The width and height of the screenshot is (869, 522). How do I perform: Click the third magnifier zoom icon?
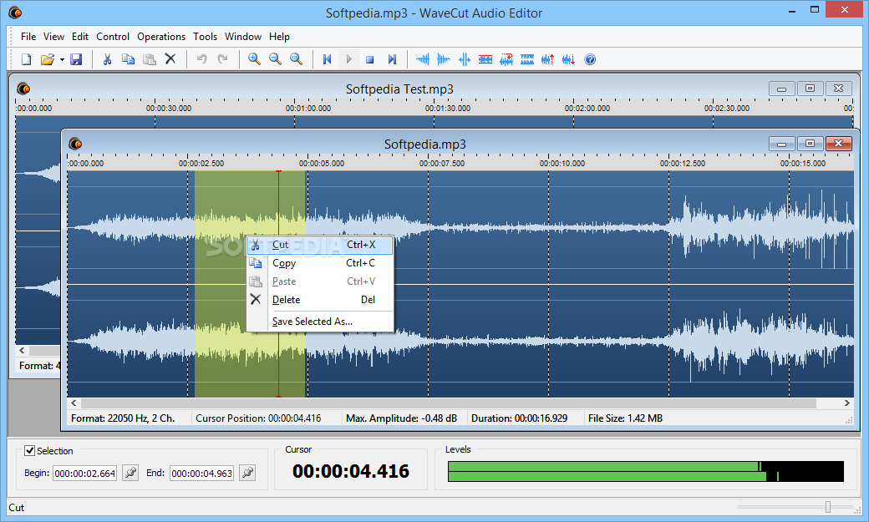pyautogui.click(x=297, y=59)
